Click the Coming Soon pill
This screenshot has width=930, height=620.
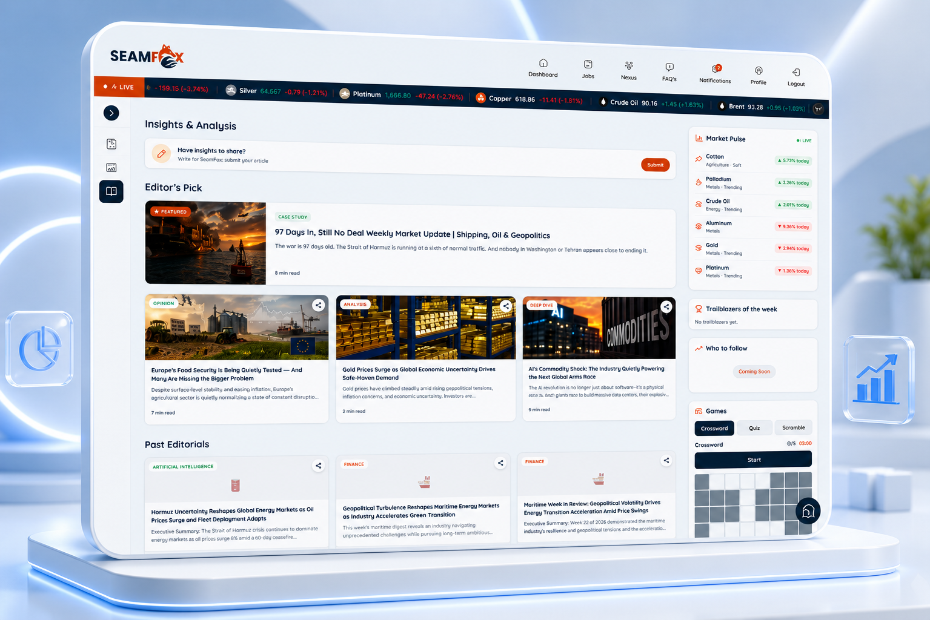point(754,372)
